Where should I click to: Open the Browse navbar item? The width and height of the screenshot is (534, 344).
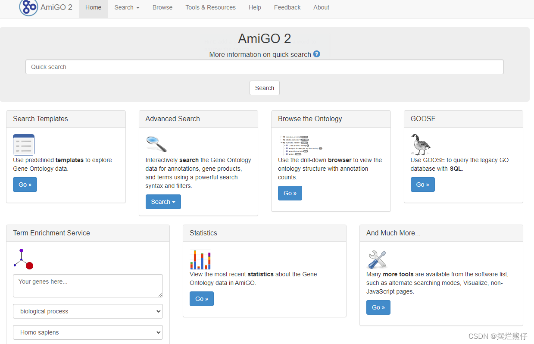click(162, 7)
